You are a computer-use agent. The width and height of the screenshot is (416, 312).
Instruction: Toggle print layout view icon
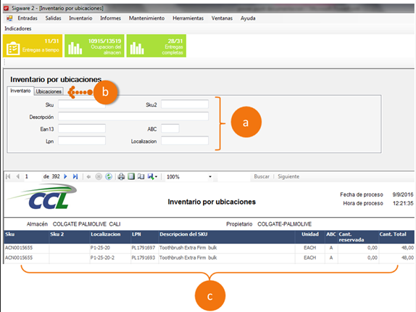pyautogui.click(x=131, y=176)
